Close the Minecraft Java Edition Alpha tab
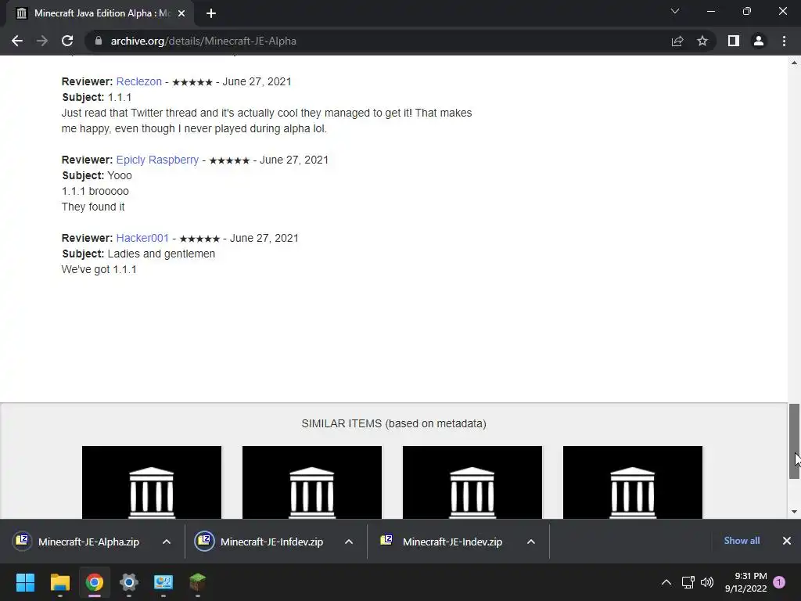This screenshot has height=601, width=801. tap(181, 13)
